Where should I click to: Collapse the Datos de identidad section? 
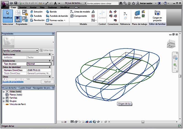pyautogui.click(x=50, y=67)
